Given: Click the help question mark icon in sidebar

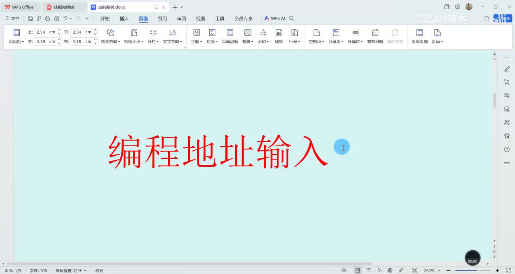Looking at the screenshot, I should [507, 149].
